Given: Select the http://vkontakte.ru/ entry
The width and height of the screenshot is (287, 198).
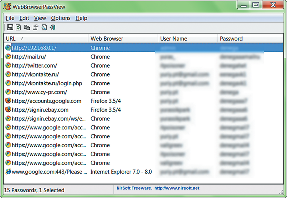Looking at the screenshot, I should point(35,74).
